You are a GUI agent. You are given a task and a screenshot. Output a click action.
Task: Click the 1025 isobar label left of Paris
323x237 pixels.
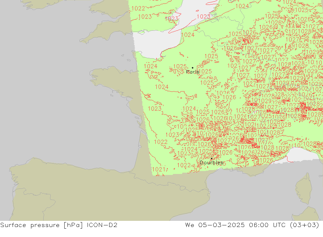click(x=180, y=66)
